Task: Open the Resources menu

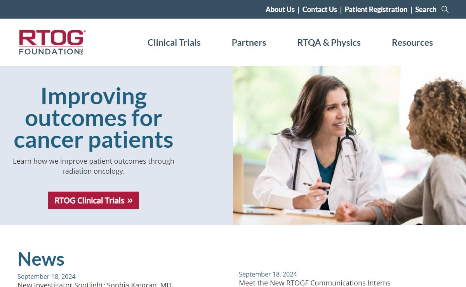Action: click(x=412, y=43)
